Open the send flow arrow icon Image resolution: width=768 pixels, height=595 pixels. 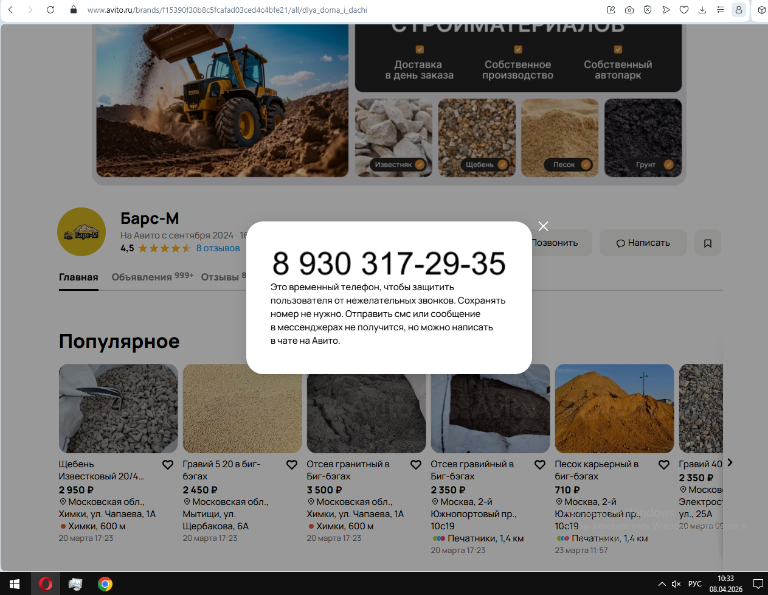click(x=666, y=10)
